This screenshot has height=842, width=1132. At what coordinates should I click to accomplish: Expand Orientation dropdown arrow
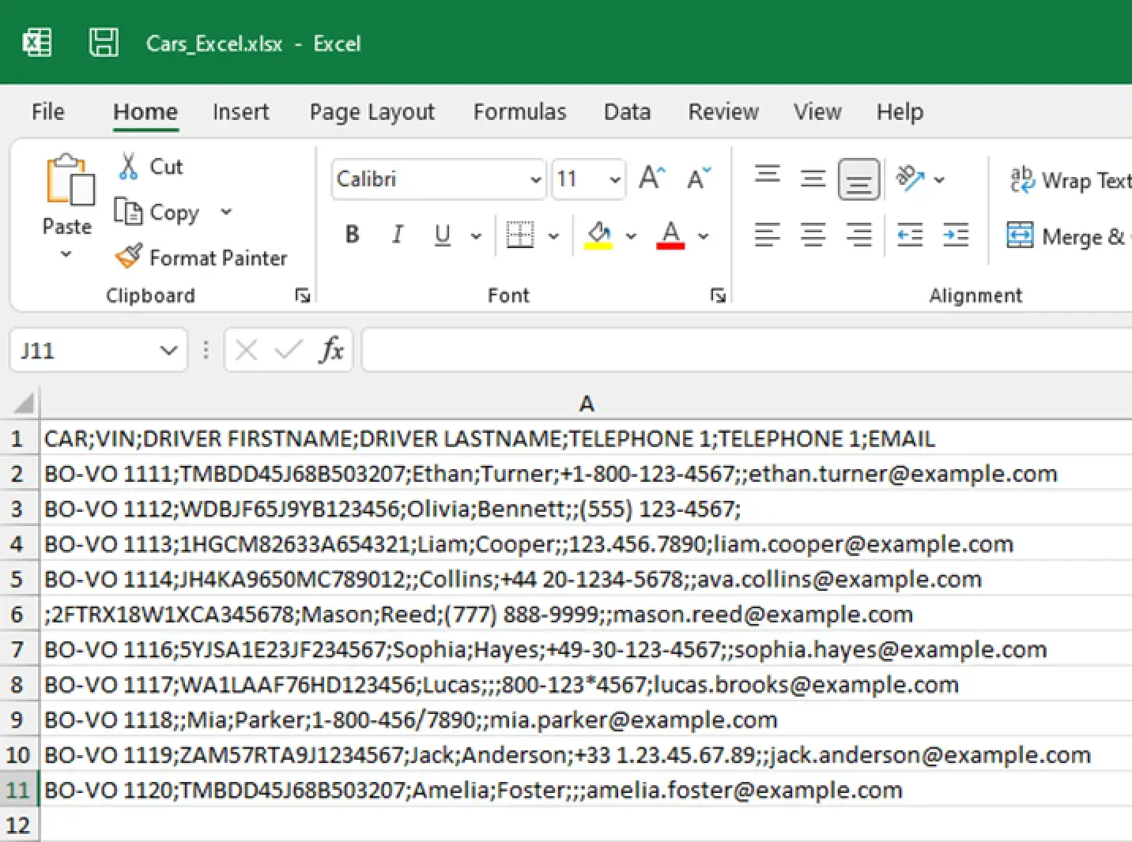coord(939,179)
